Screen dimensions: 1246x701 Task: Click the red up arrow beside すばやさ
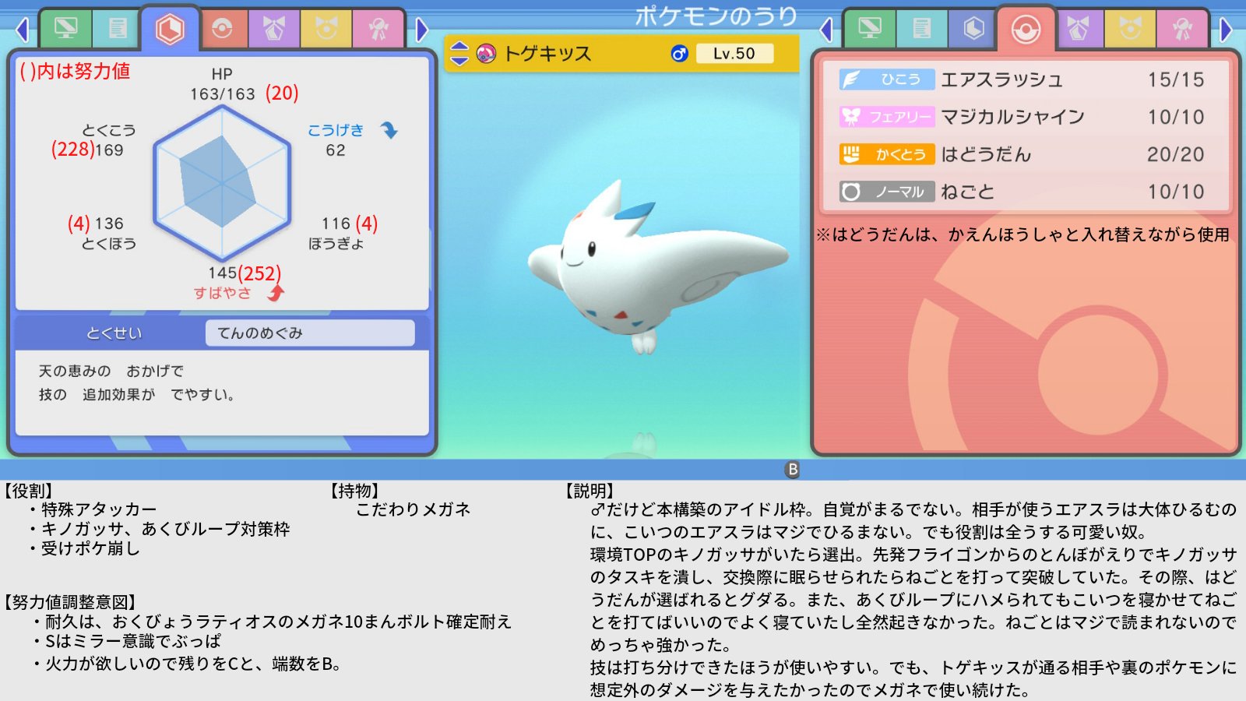point(276,293)
